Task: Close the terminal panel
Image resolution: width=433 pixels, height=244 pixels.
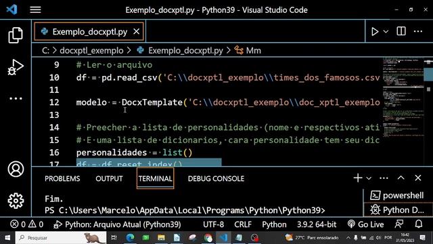Action: [x=418, y=178]
